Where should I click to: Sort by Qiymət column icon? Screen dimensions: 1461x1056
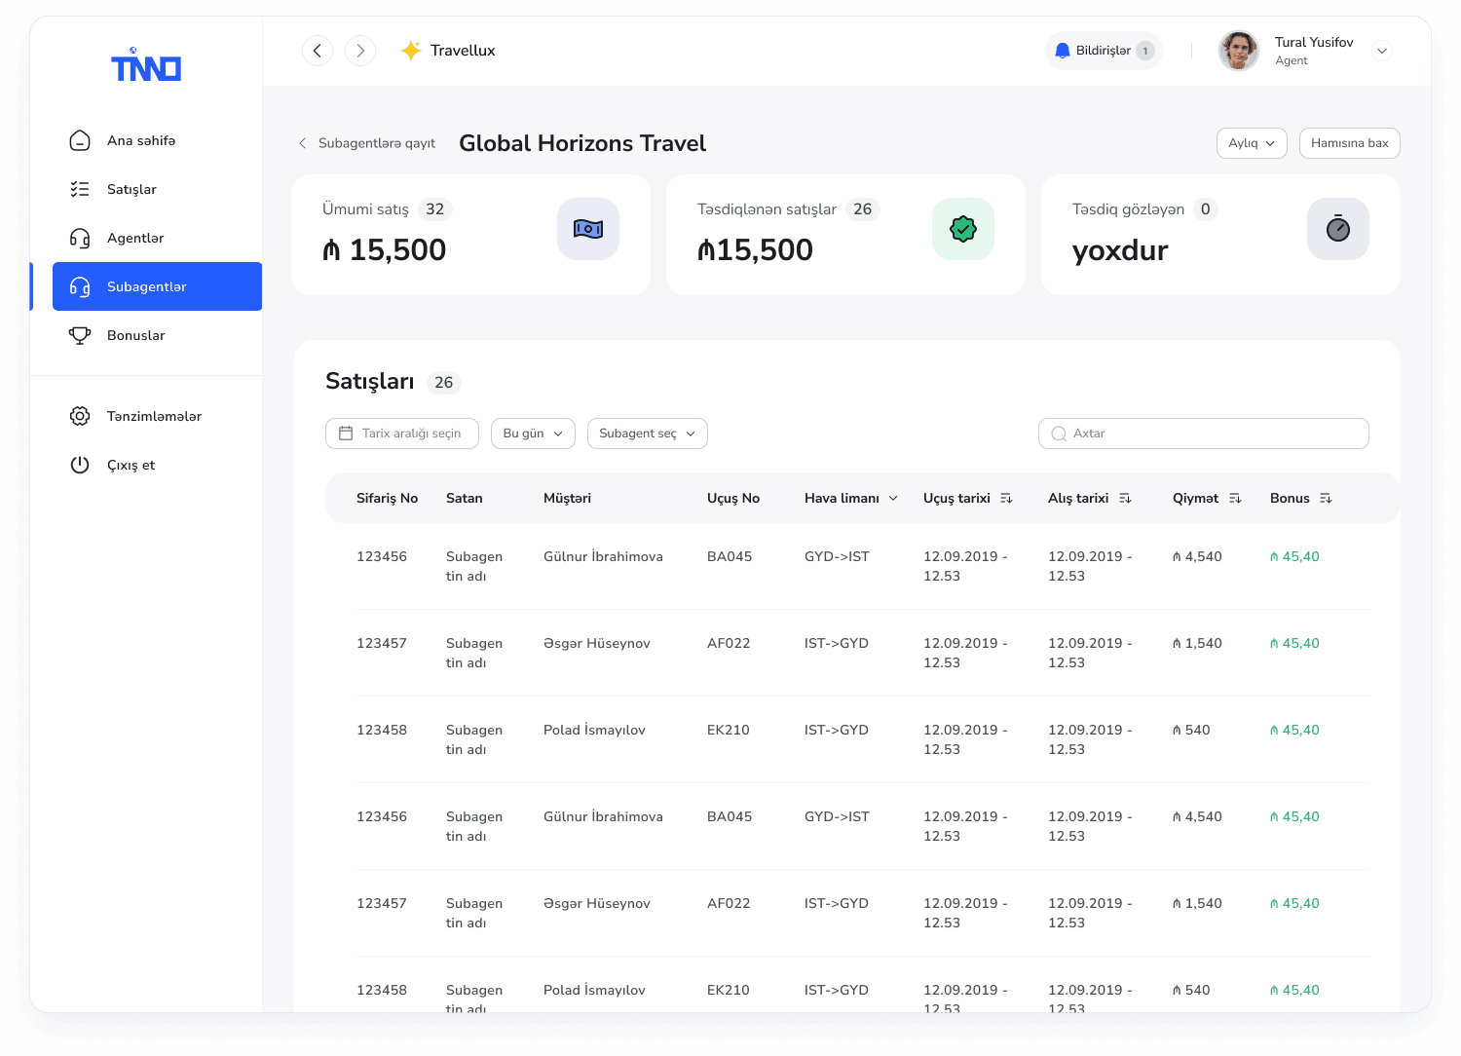point(1235,498)
